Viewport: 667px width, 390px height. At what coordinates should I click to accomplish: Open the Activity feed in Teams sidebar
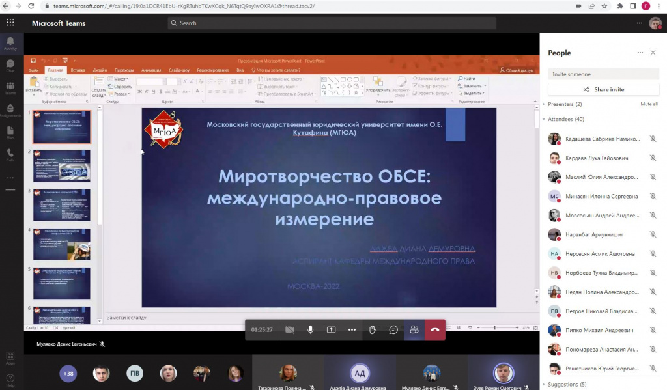[10, 44]
